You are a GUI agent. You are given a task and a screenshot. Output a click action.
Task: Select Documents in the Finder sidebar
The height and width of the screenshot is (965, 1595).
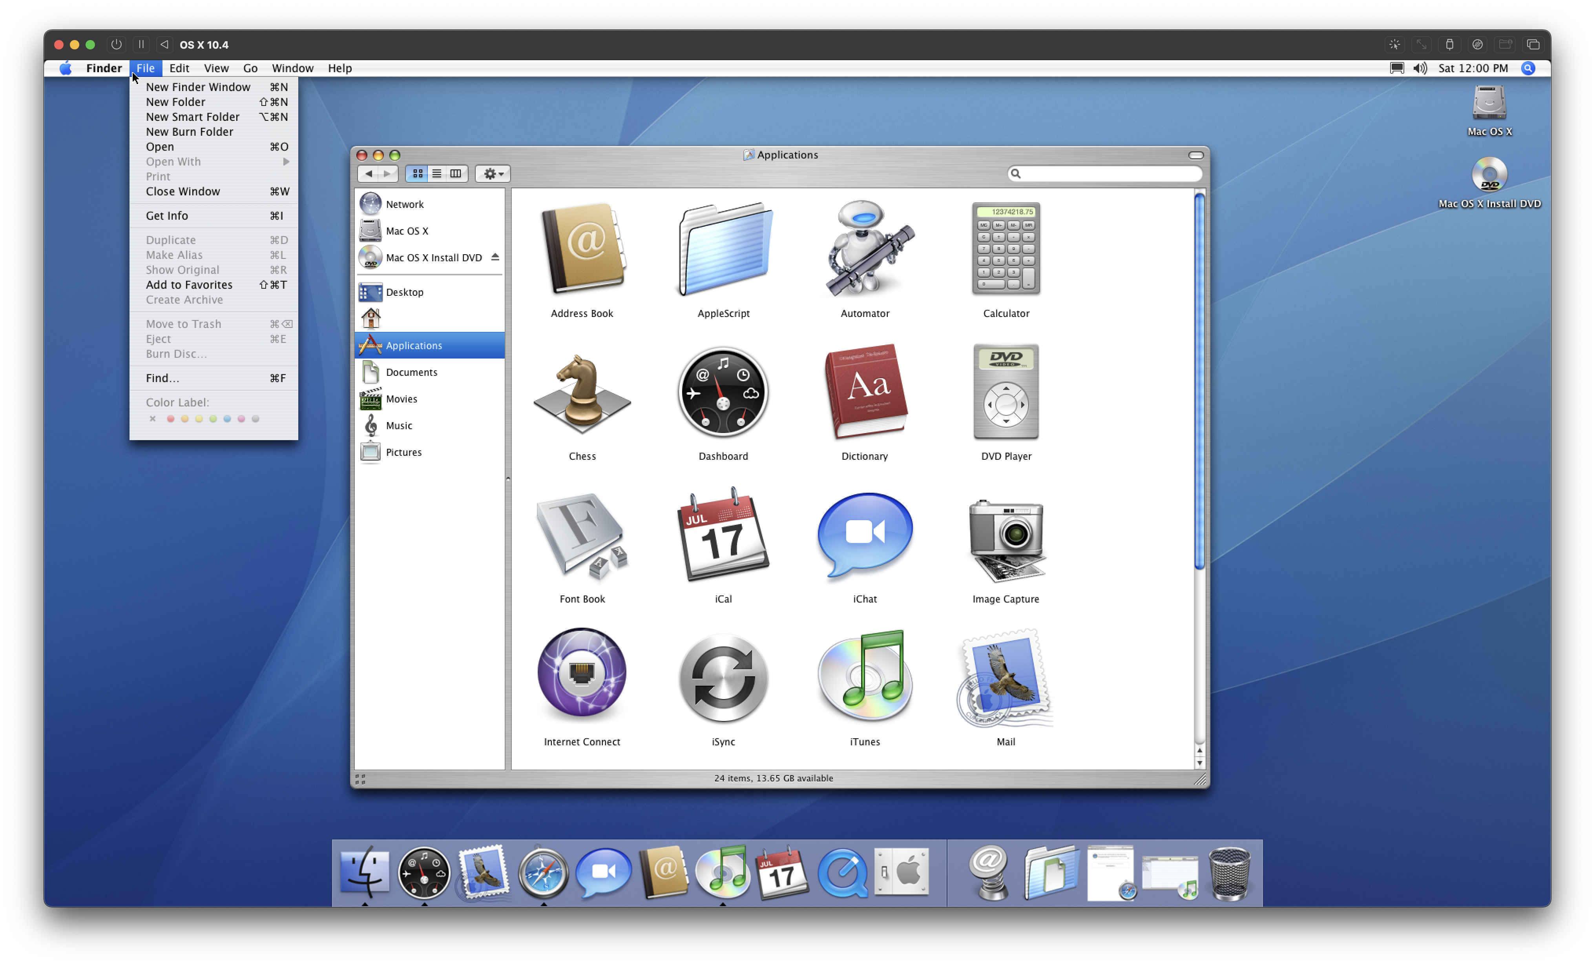[430, 372]
